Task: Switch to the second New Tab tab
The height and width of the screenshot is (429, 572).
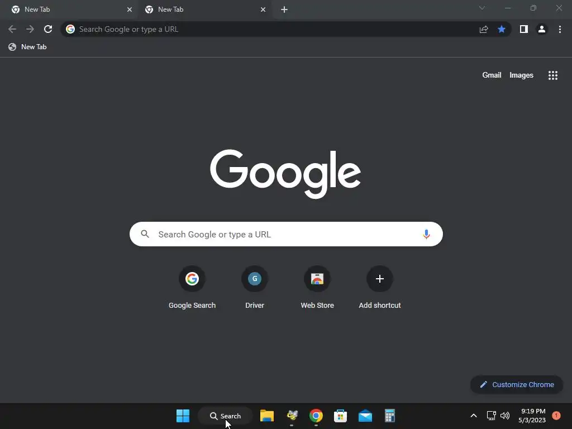Action: point(204,9)
